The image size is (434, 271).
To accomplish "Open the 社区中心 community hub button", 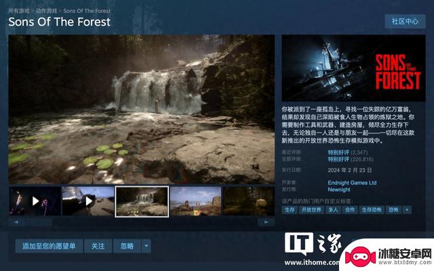I will (405, 21).
